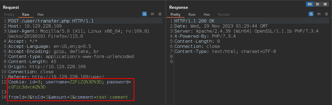This screenshot has height=105, width=332.
Task: Switch to top-bottom stacked layout
Action: pos(317,4)
